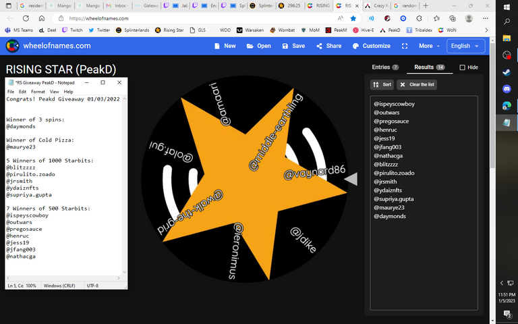This screenshot has width=518, height=324.
Task: Click @pirulito.zoado in the results list
Action: tap(394, 173)
